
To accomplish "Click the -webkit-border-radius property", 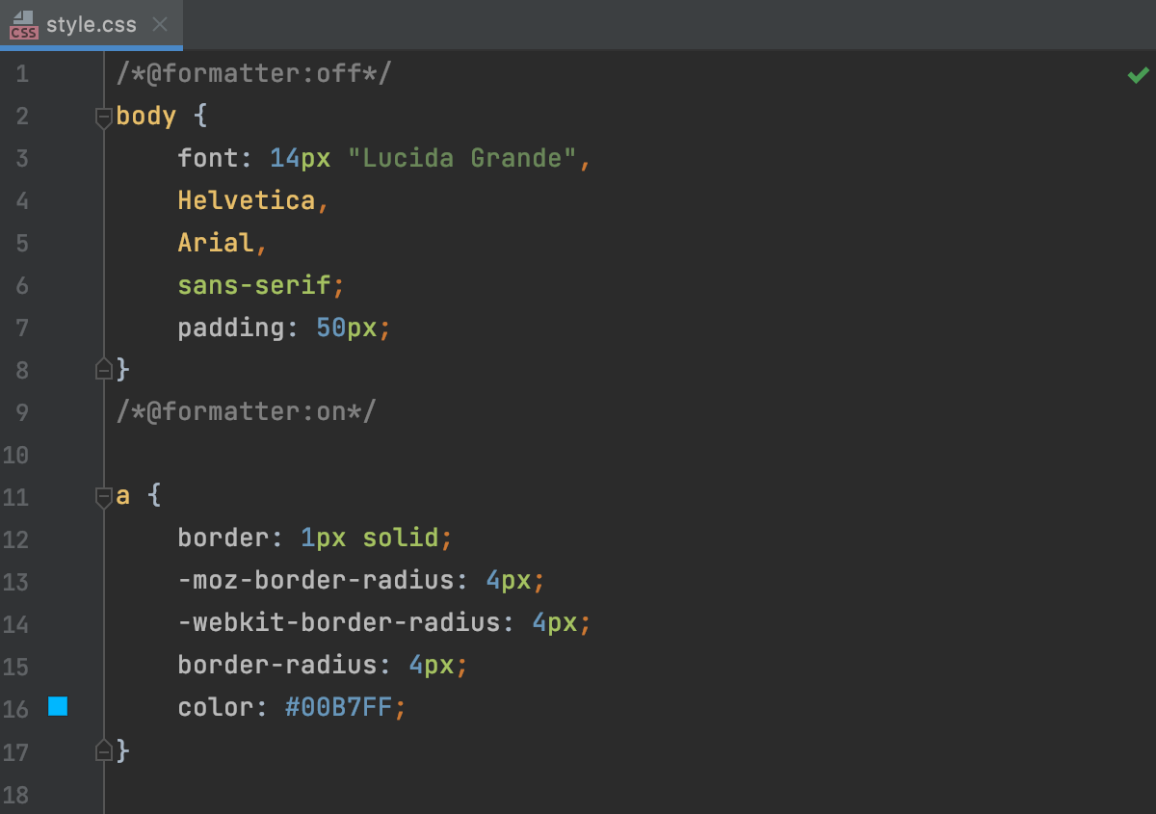I will (339, 623).
